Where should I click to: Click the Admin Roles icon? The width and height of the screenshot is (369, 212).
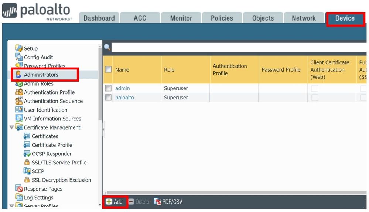point(19,83)
